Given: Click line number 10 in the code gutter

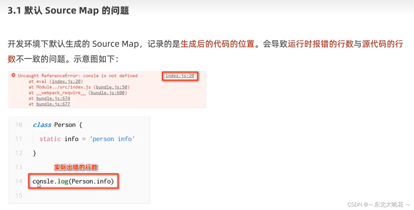Looking at the screenshot, I should [x=19, y=125].
